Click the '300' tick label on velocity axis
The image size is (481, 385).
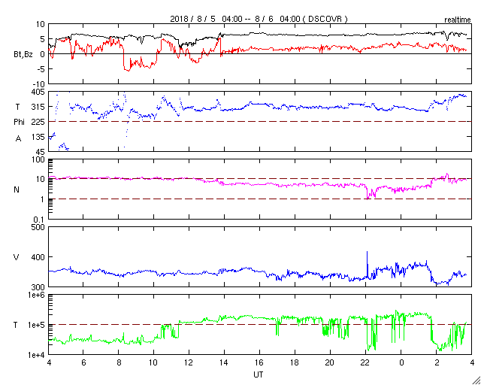[x=38, y=287]
